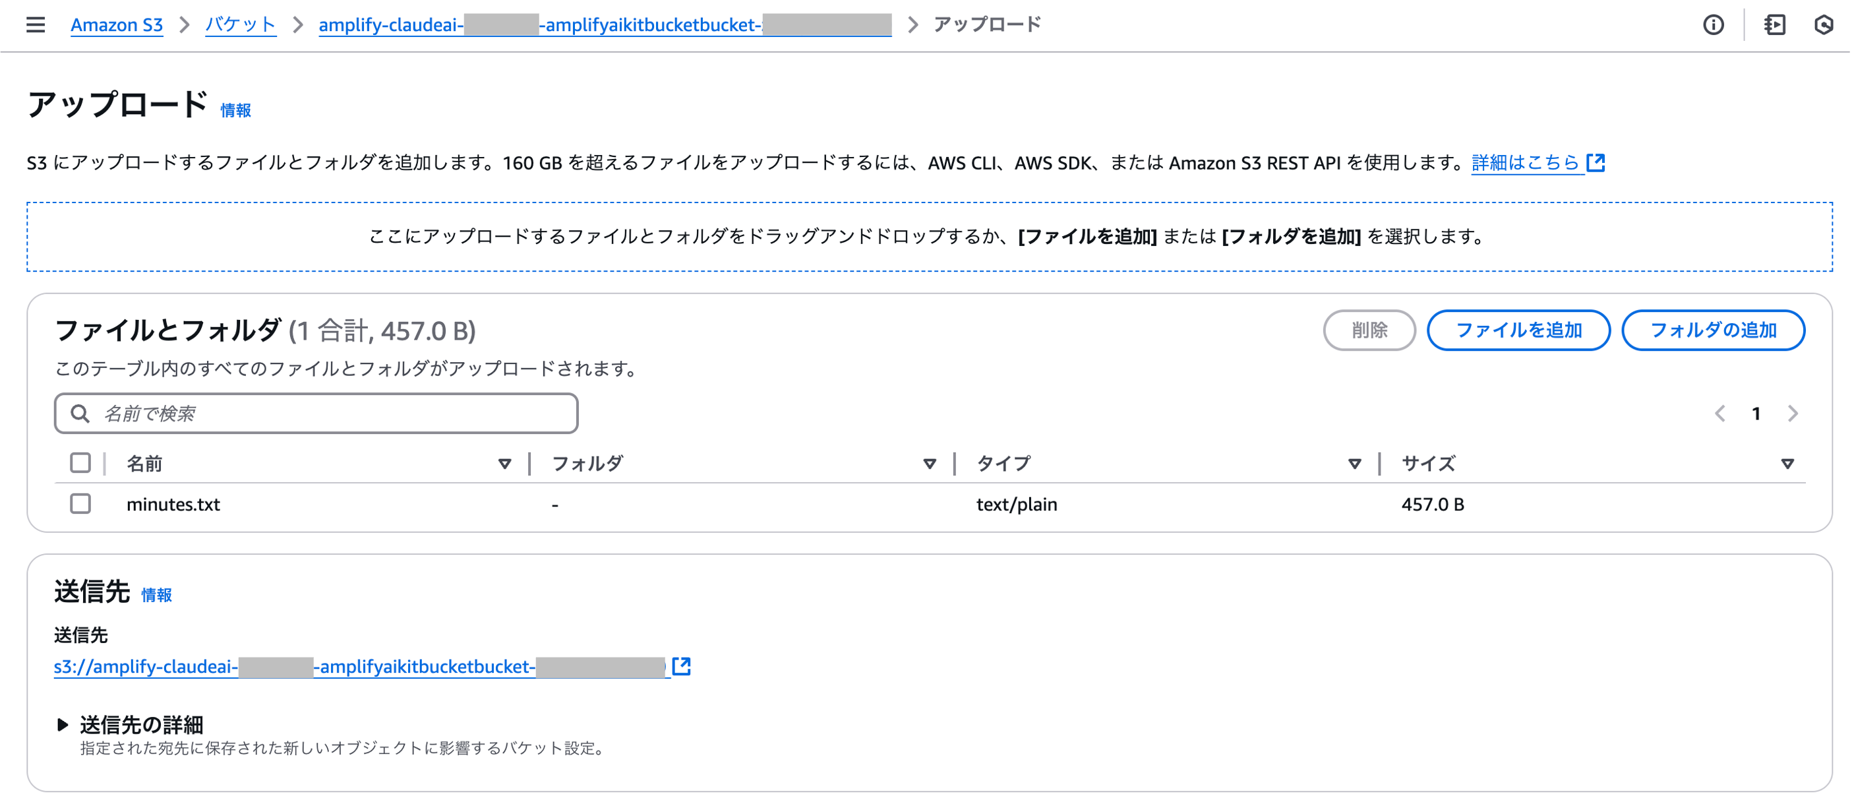Sort the table by サイズ column arrow
1852x804 pixels.
(1787, 464)
